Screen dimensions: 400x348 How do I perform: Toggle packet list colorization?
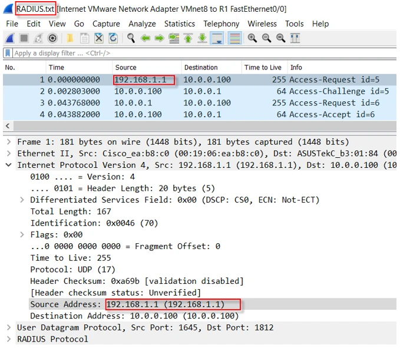pyautogui.click(x=234, y=38)
